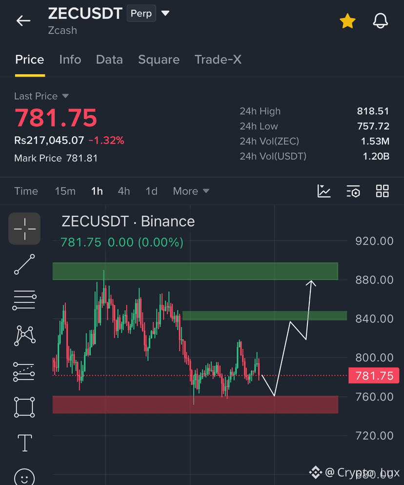Click the 920.00 price axis label
Image resolution: width=404 pixels, height=485 pixels.
point(374,241)
